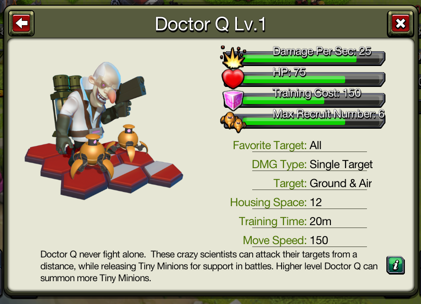The height and width of the screenshot is (304, 421).
Task: Close the Doctor Q info panel
Action: (400, 24)
